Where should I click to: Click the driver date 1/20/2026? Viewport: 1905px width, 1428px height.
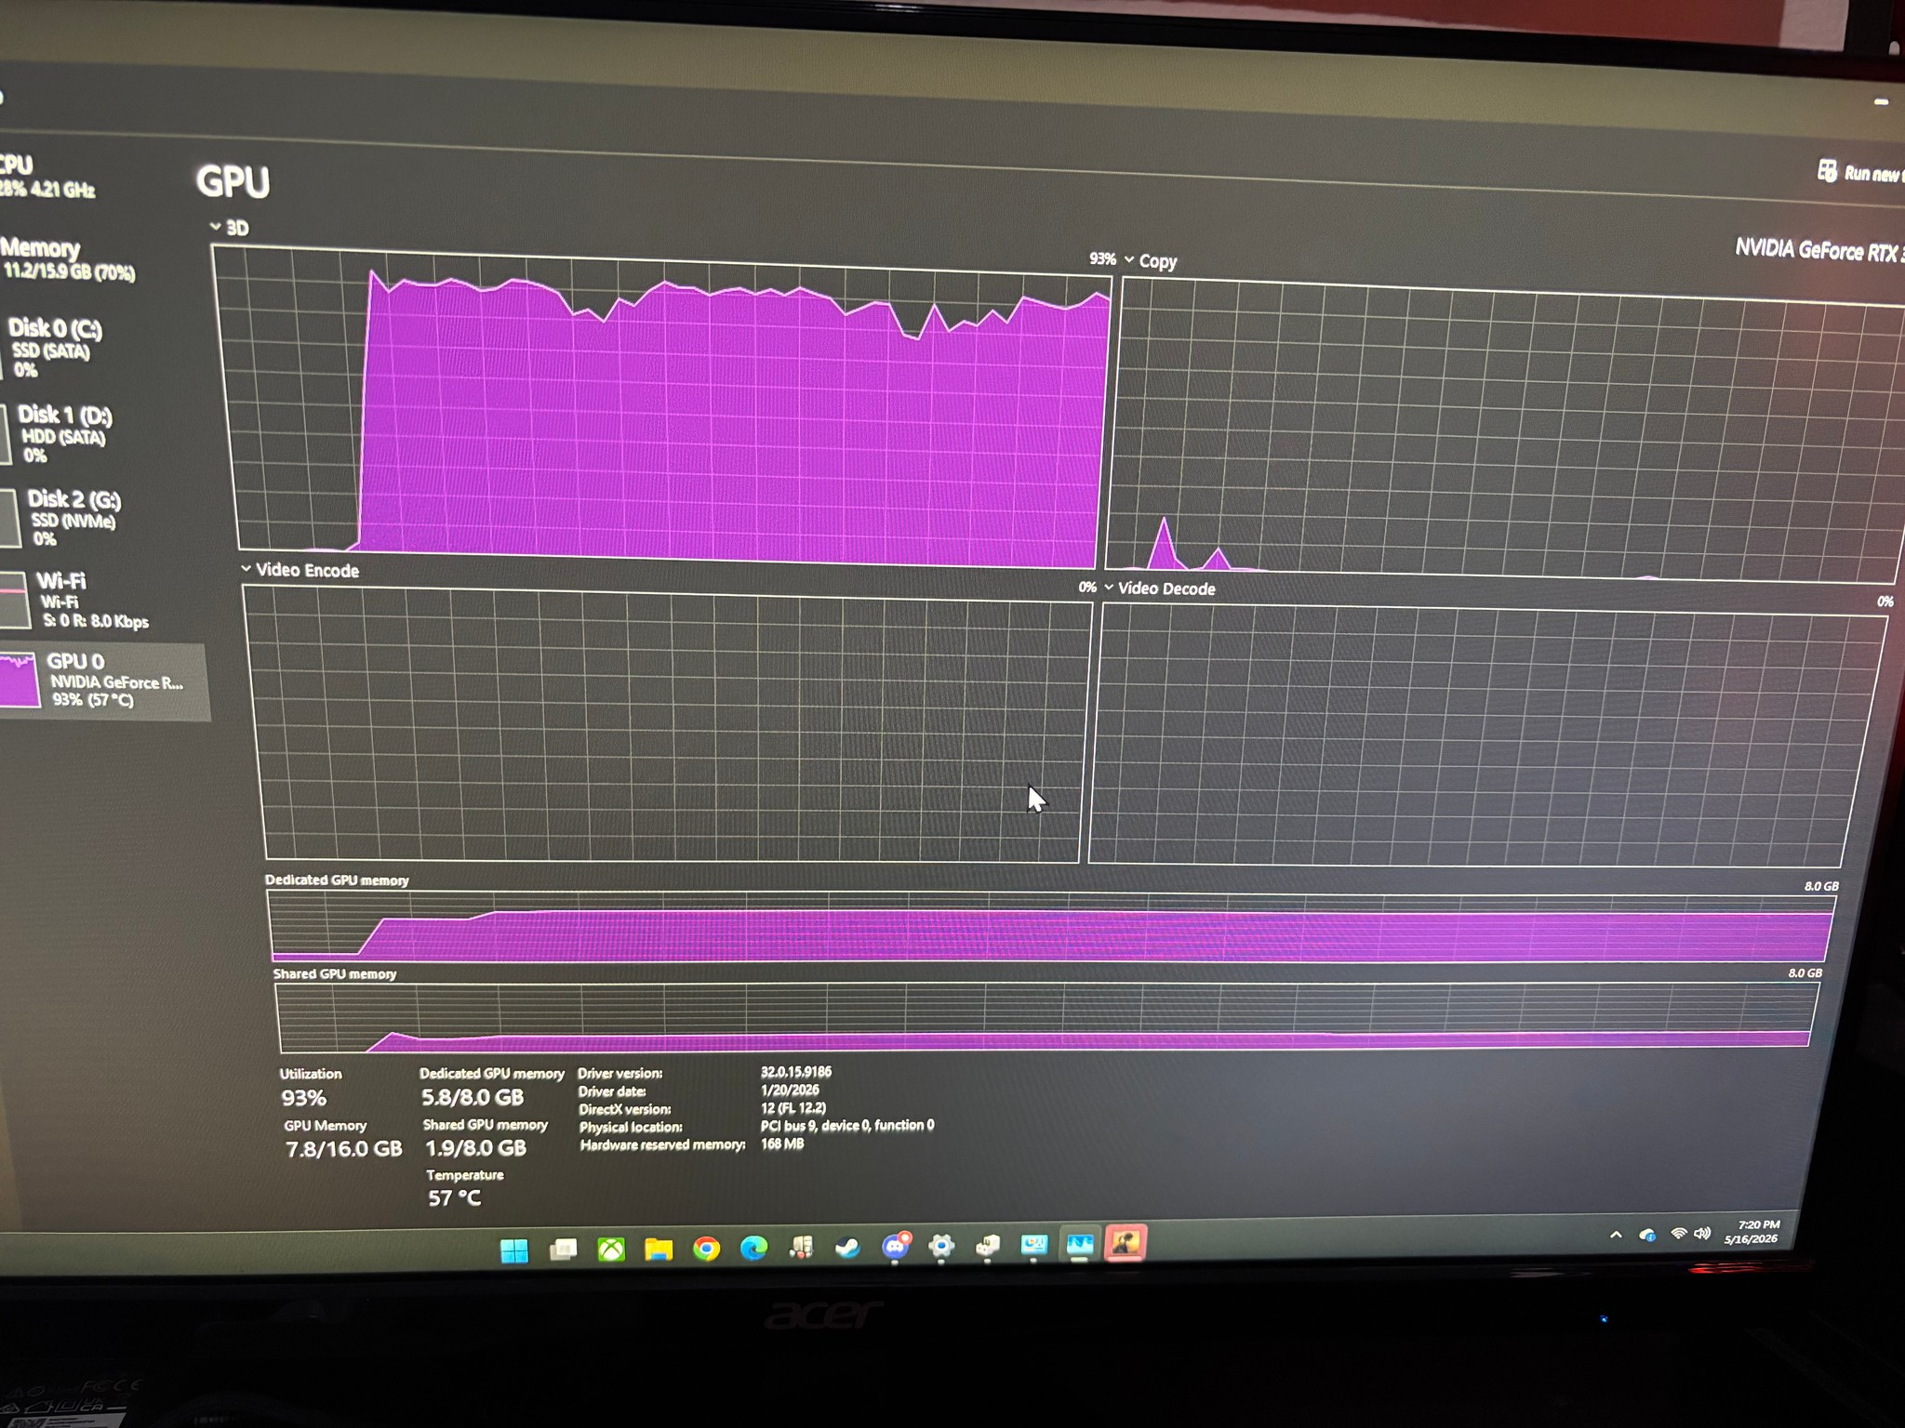click(790, 1090)
